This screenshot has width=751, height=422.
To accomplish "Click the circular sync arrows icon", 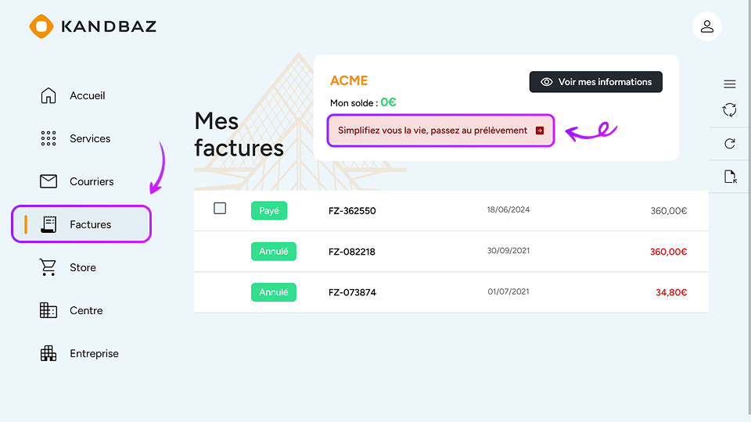I will pyautogui.click(x=729, y=110).
